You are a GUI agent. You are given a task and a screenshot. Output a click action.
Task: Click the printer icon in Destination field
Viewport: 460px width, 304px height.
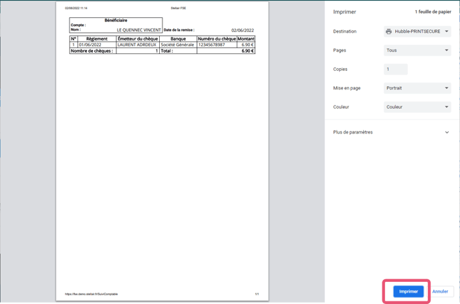pyautogui.click(x=388, y=31)
